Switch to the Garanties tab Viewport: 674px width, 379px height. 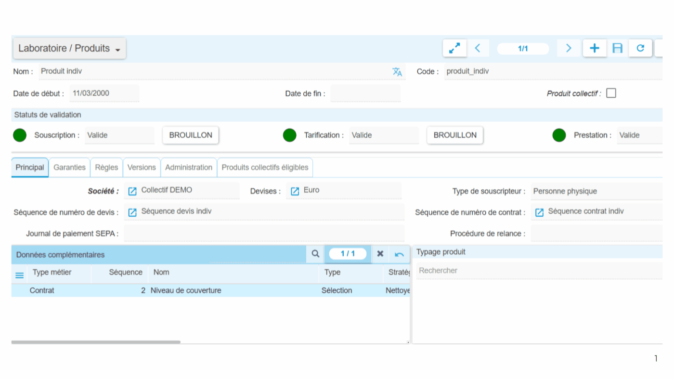(x=69, y=168)
